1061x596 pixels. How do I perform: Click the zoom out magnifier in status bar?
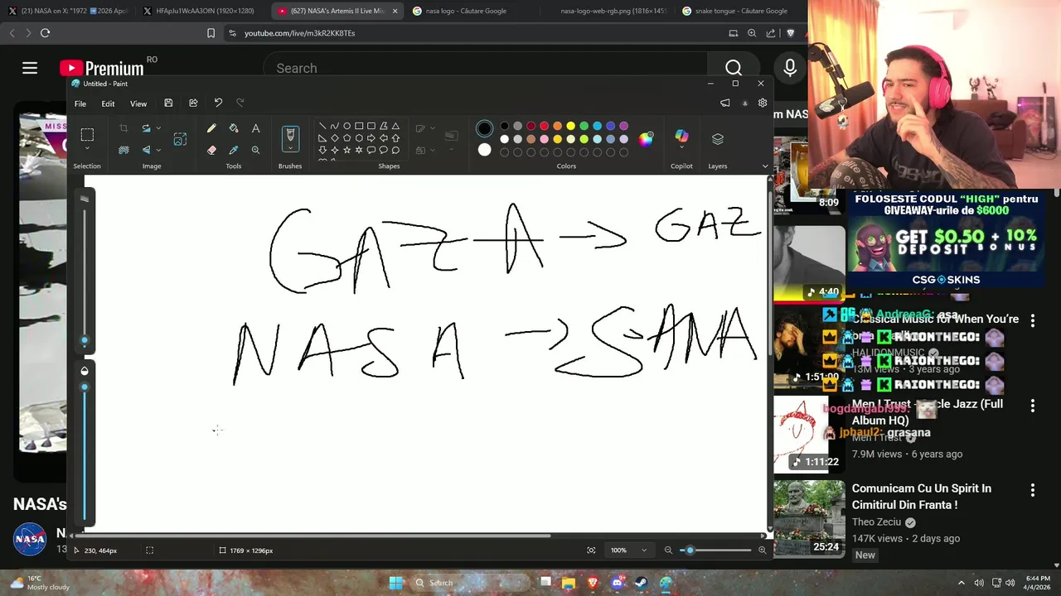tap(668, 550)
